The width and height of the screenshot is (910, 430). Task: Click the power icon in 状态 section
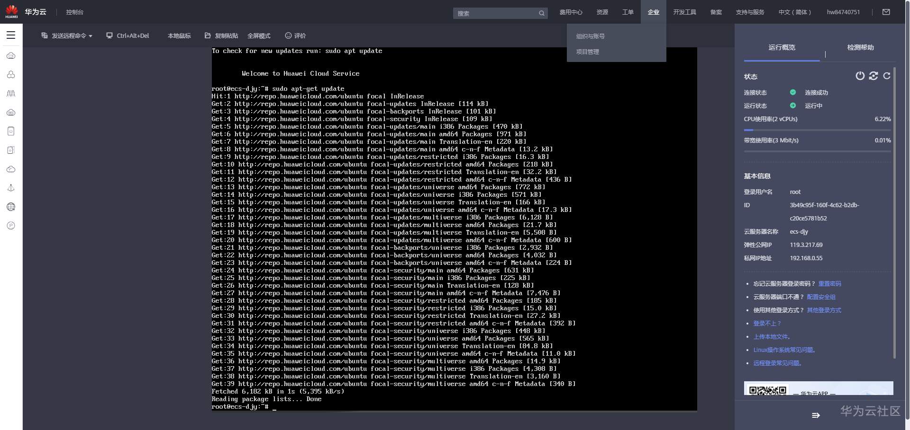860,76
